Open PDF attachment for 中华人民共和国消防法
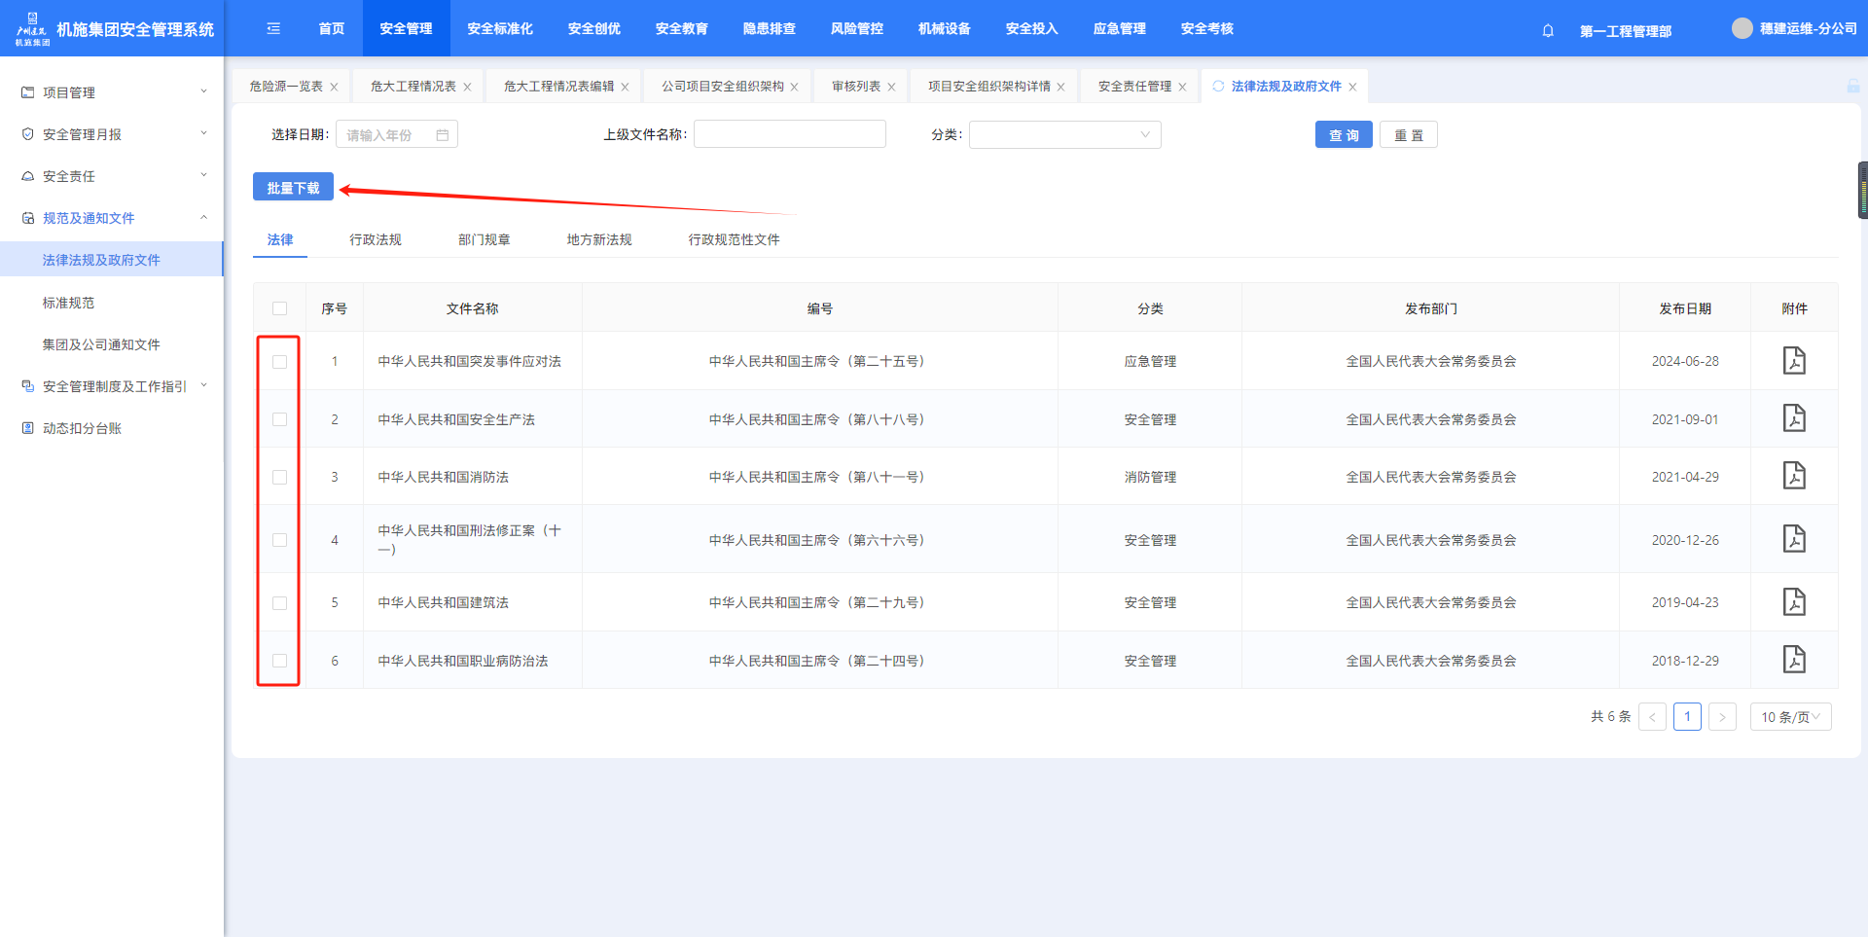The width and height of the screenshot is (1868, 937). tap(1793, 476)
